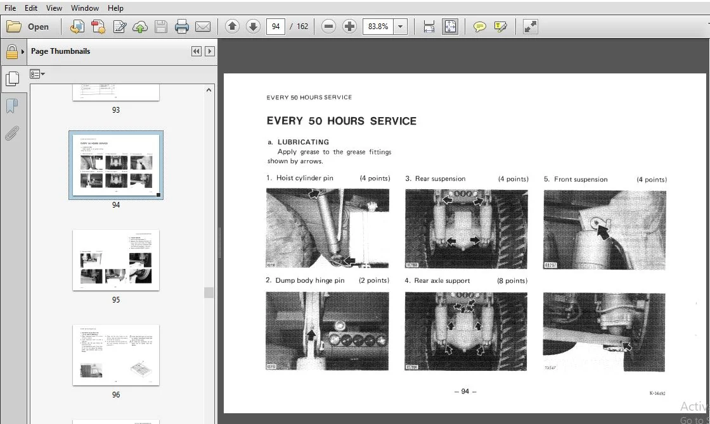This screenshot has height=424, width=710.
Task: Click the security lock icon
Action: click(12, 52)
